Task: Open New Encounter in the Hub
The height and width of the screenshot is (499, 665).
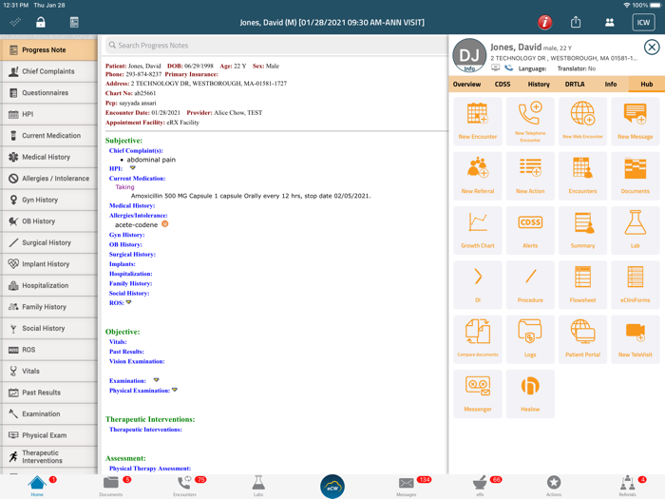Action: click(x=478, y=122)
